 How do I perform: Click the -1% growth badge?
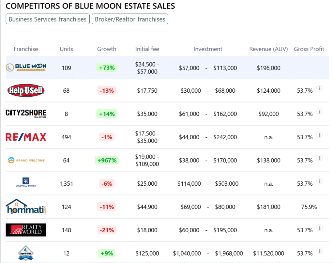[x=107, y=137]
